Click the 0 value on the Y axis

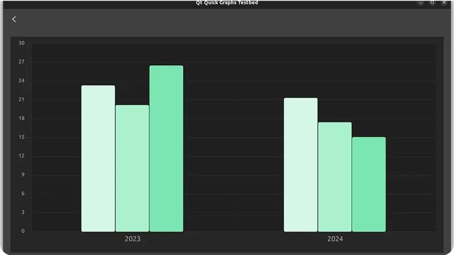(23, 231)
